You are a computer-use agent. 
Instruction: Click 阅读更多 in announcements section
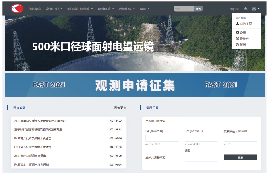pos(120,108)
